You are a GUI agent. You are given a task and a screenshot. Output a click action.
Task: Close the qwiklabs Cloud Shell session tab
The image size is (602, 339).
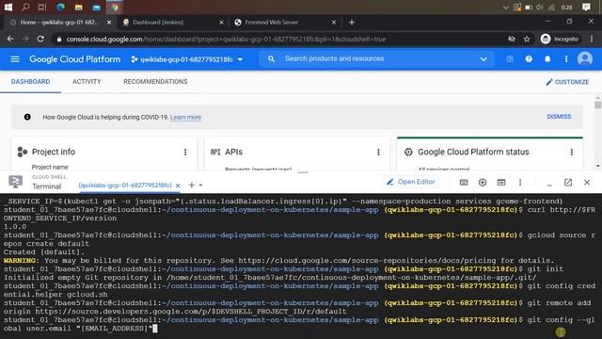coord(178,186)
